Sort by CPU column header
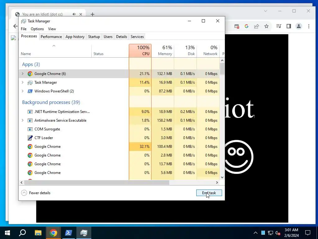Image resolution: width=318 pixels, height=239 pixels. coord(140,51)
